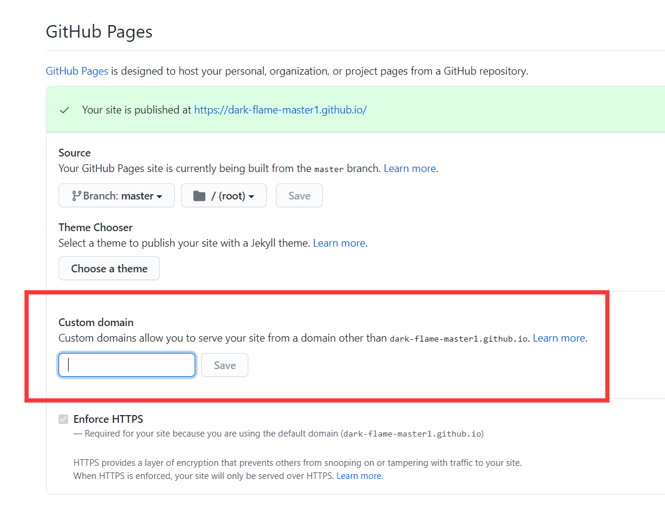Click the Theme Chooser heading
Screen dimensions: 665x516
pos(96,228)
